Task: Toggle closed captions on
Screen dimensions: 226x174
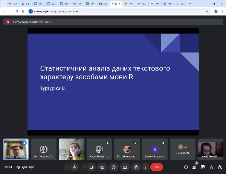Action: click(x=102, y=167)
